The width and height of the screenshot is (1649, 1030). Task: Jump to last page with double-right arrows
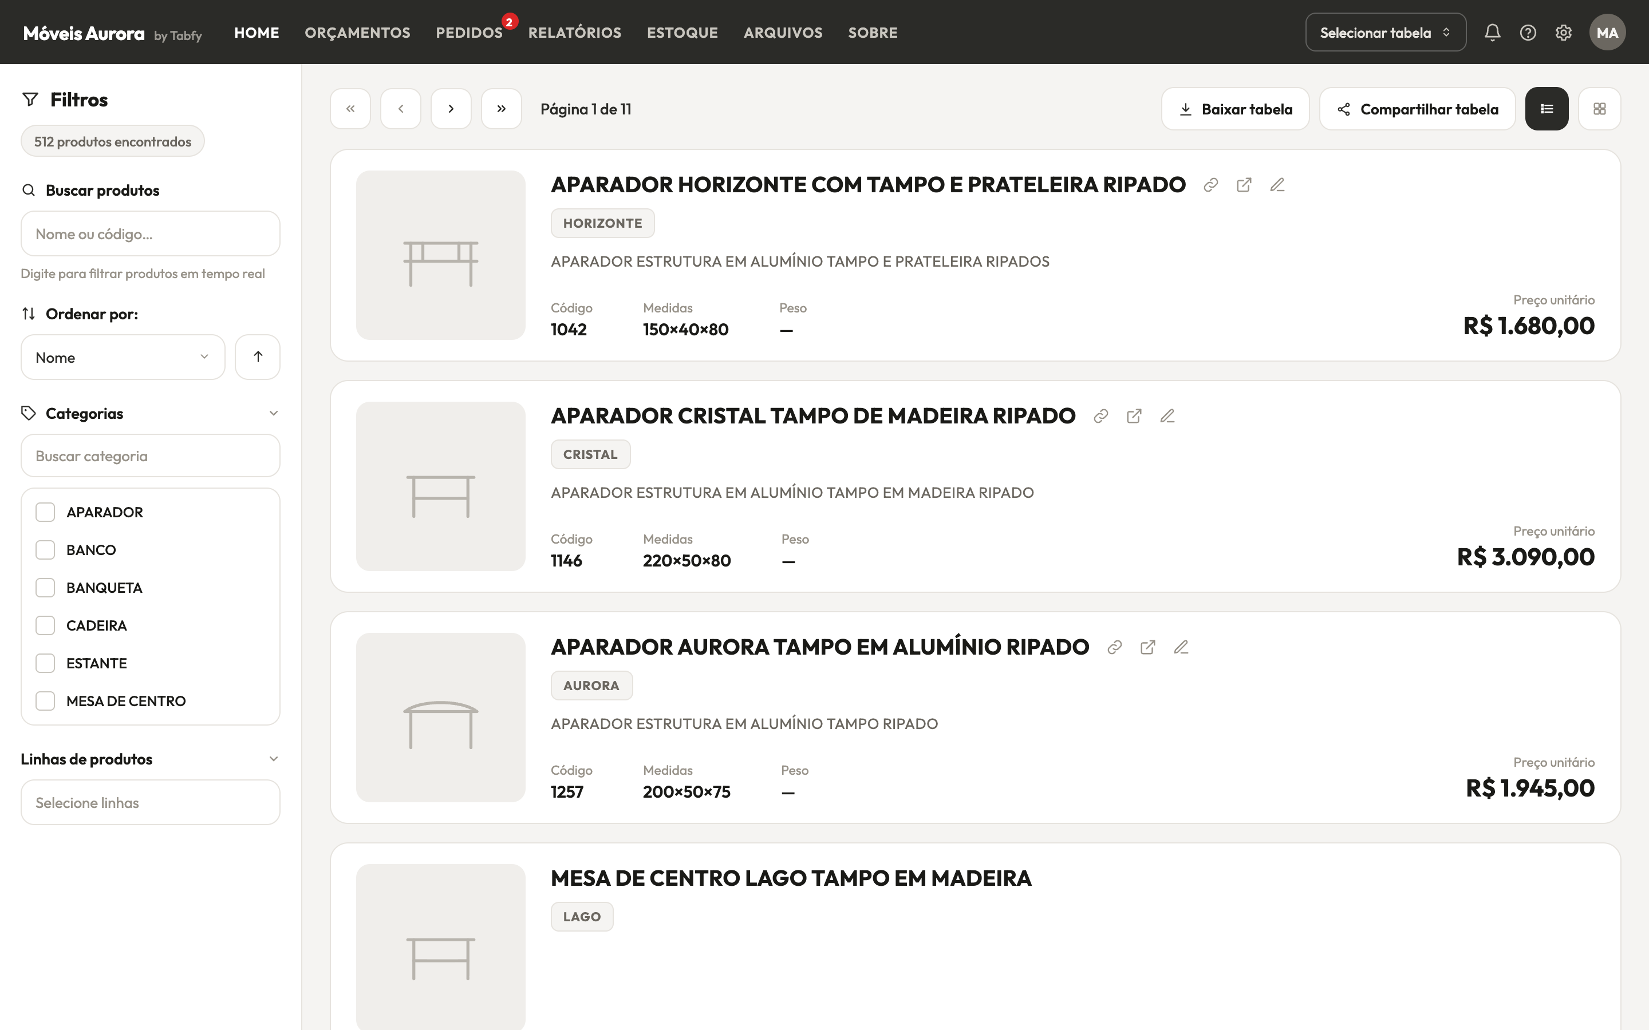coord(502,108)
